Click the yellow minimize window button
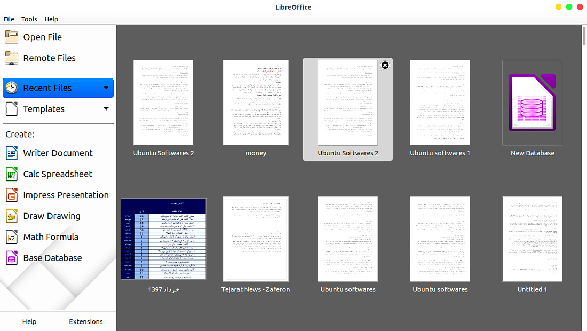 tap(558, 7)
